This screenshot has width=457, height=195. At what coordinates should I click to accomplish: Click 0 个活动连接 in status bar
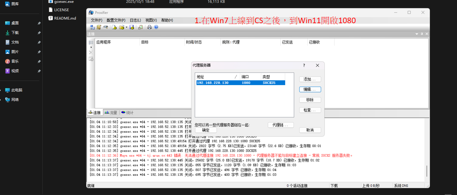pos(297,186)
